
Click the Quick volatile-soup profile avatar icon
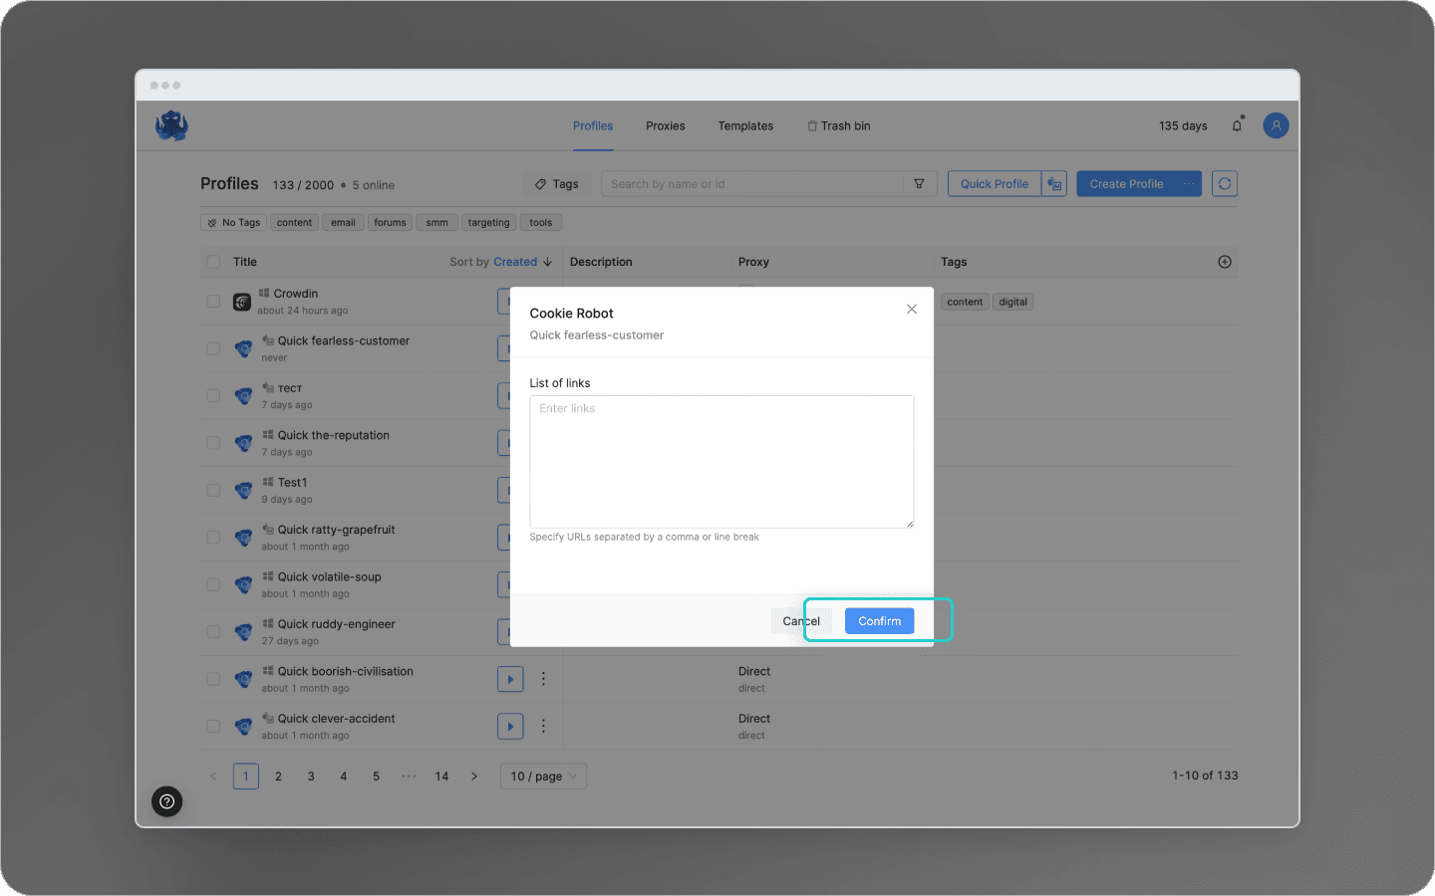pos(243,584)
